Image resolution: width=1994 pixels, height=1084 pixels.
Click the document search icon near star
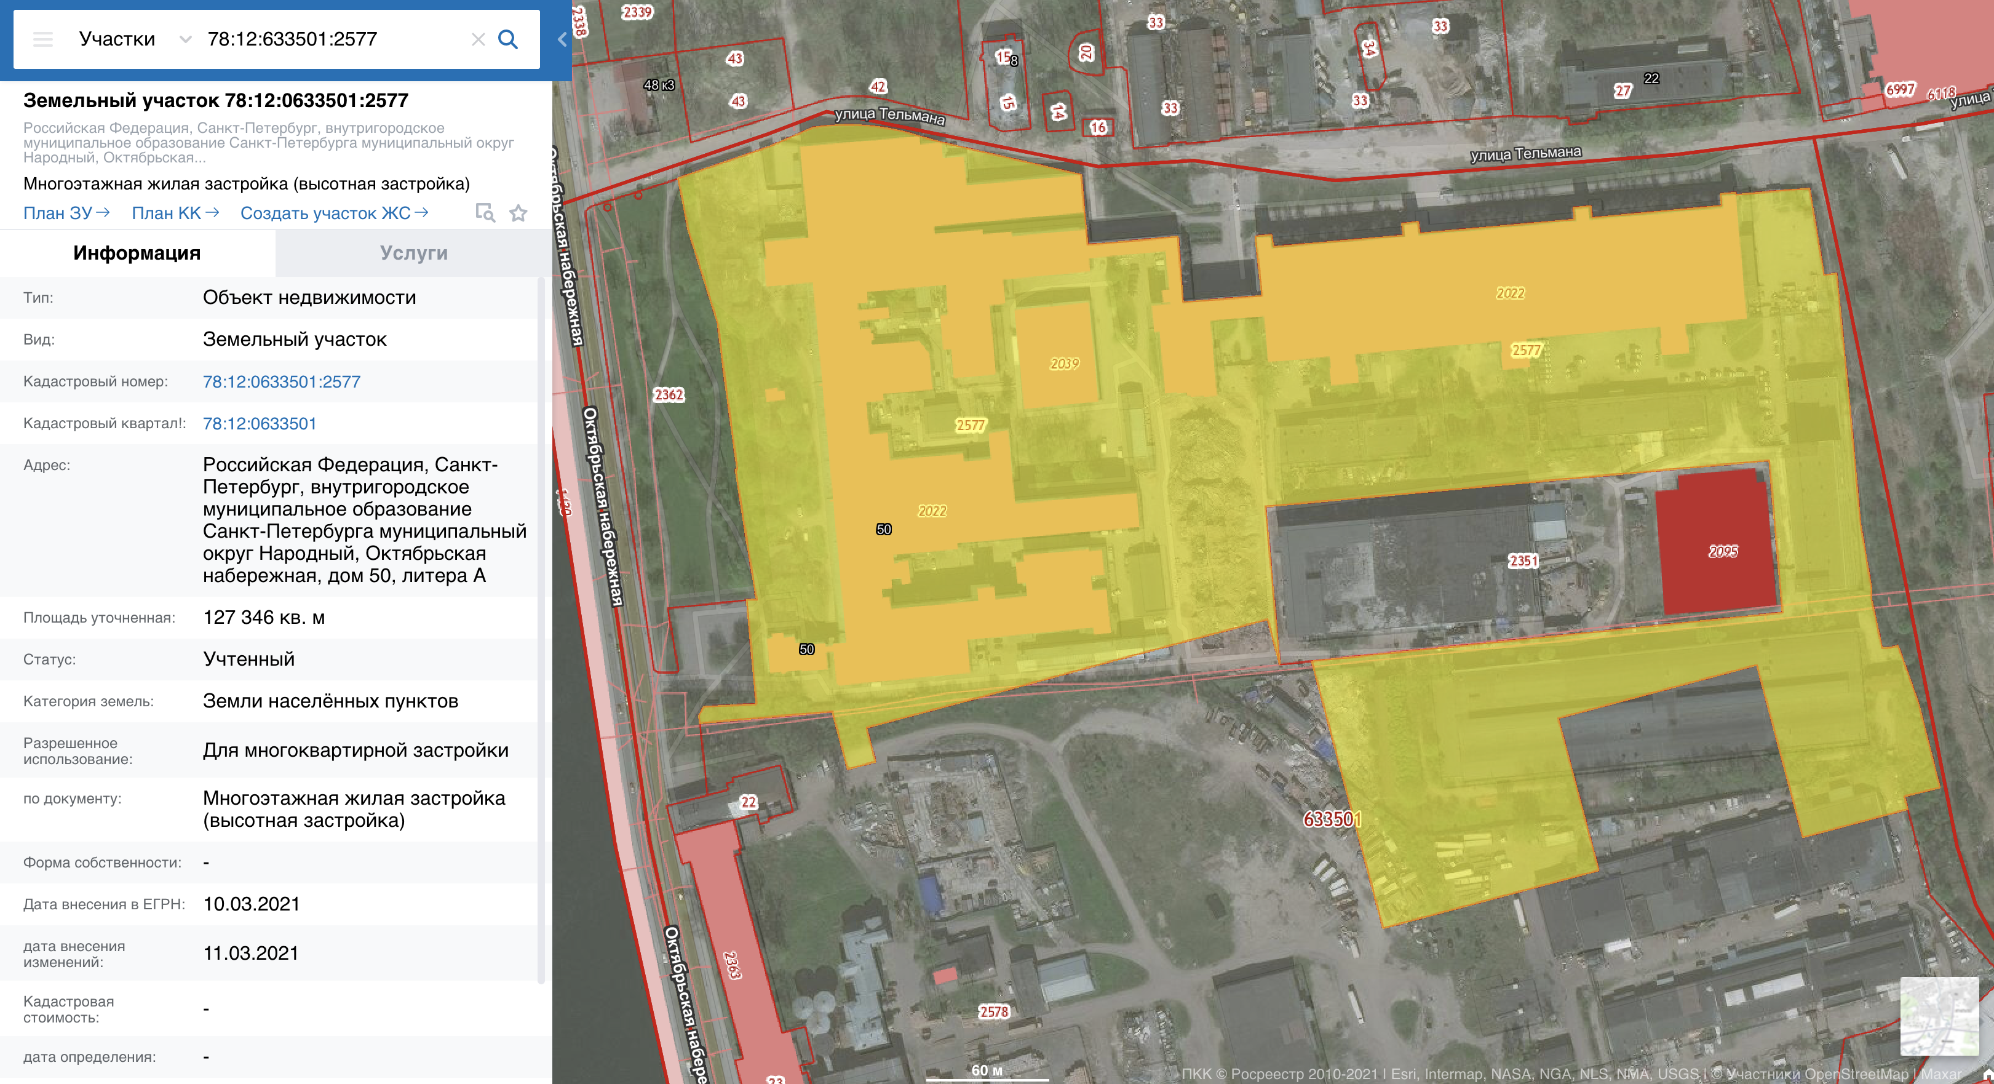click(x=485, y=213)
